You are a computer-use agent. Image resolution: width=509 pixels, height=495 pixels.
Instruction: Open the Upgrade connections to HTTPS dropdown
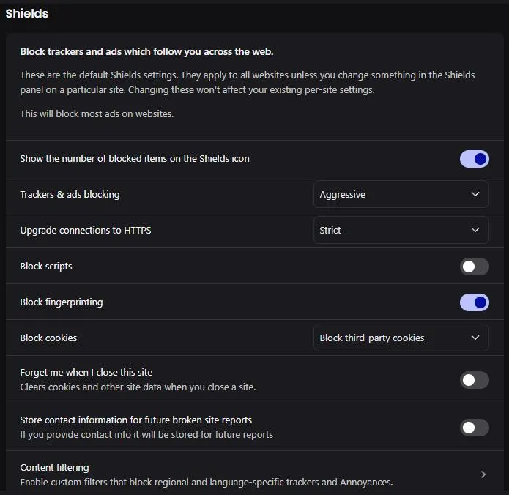(401, 230)
